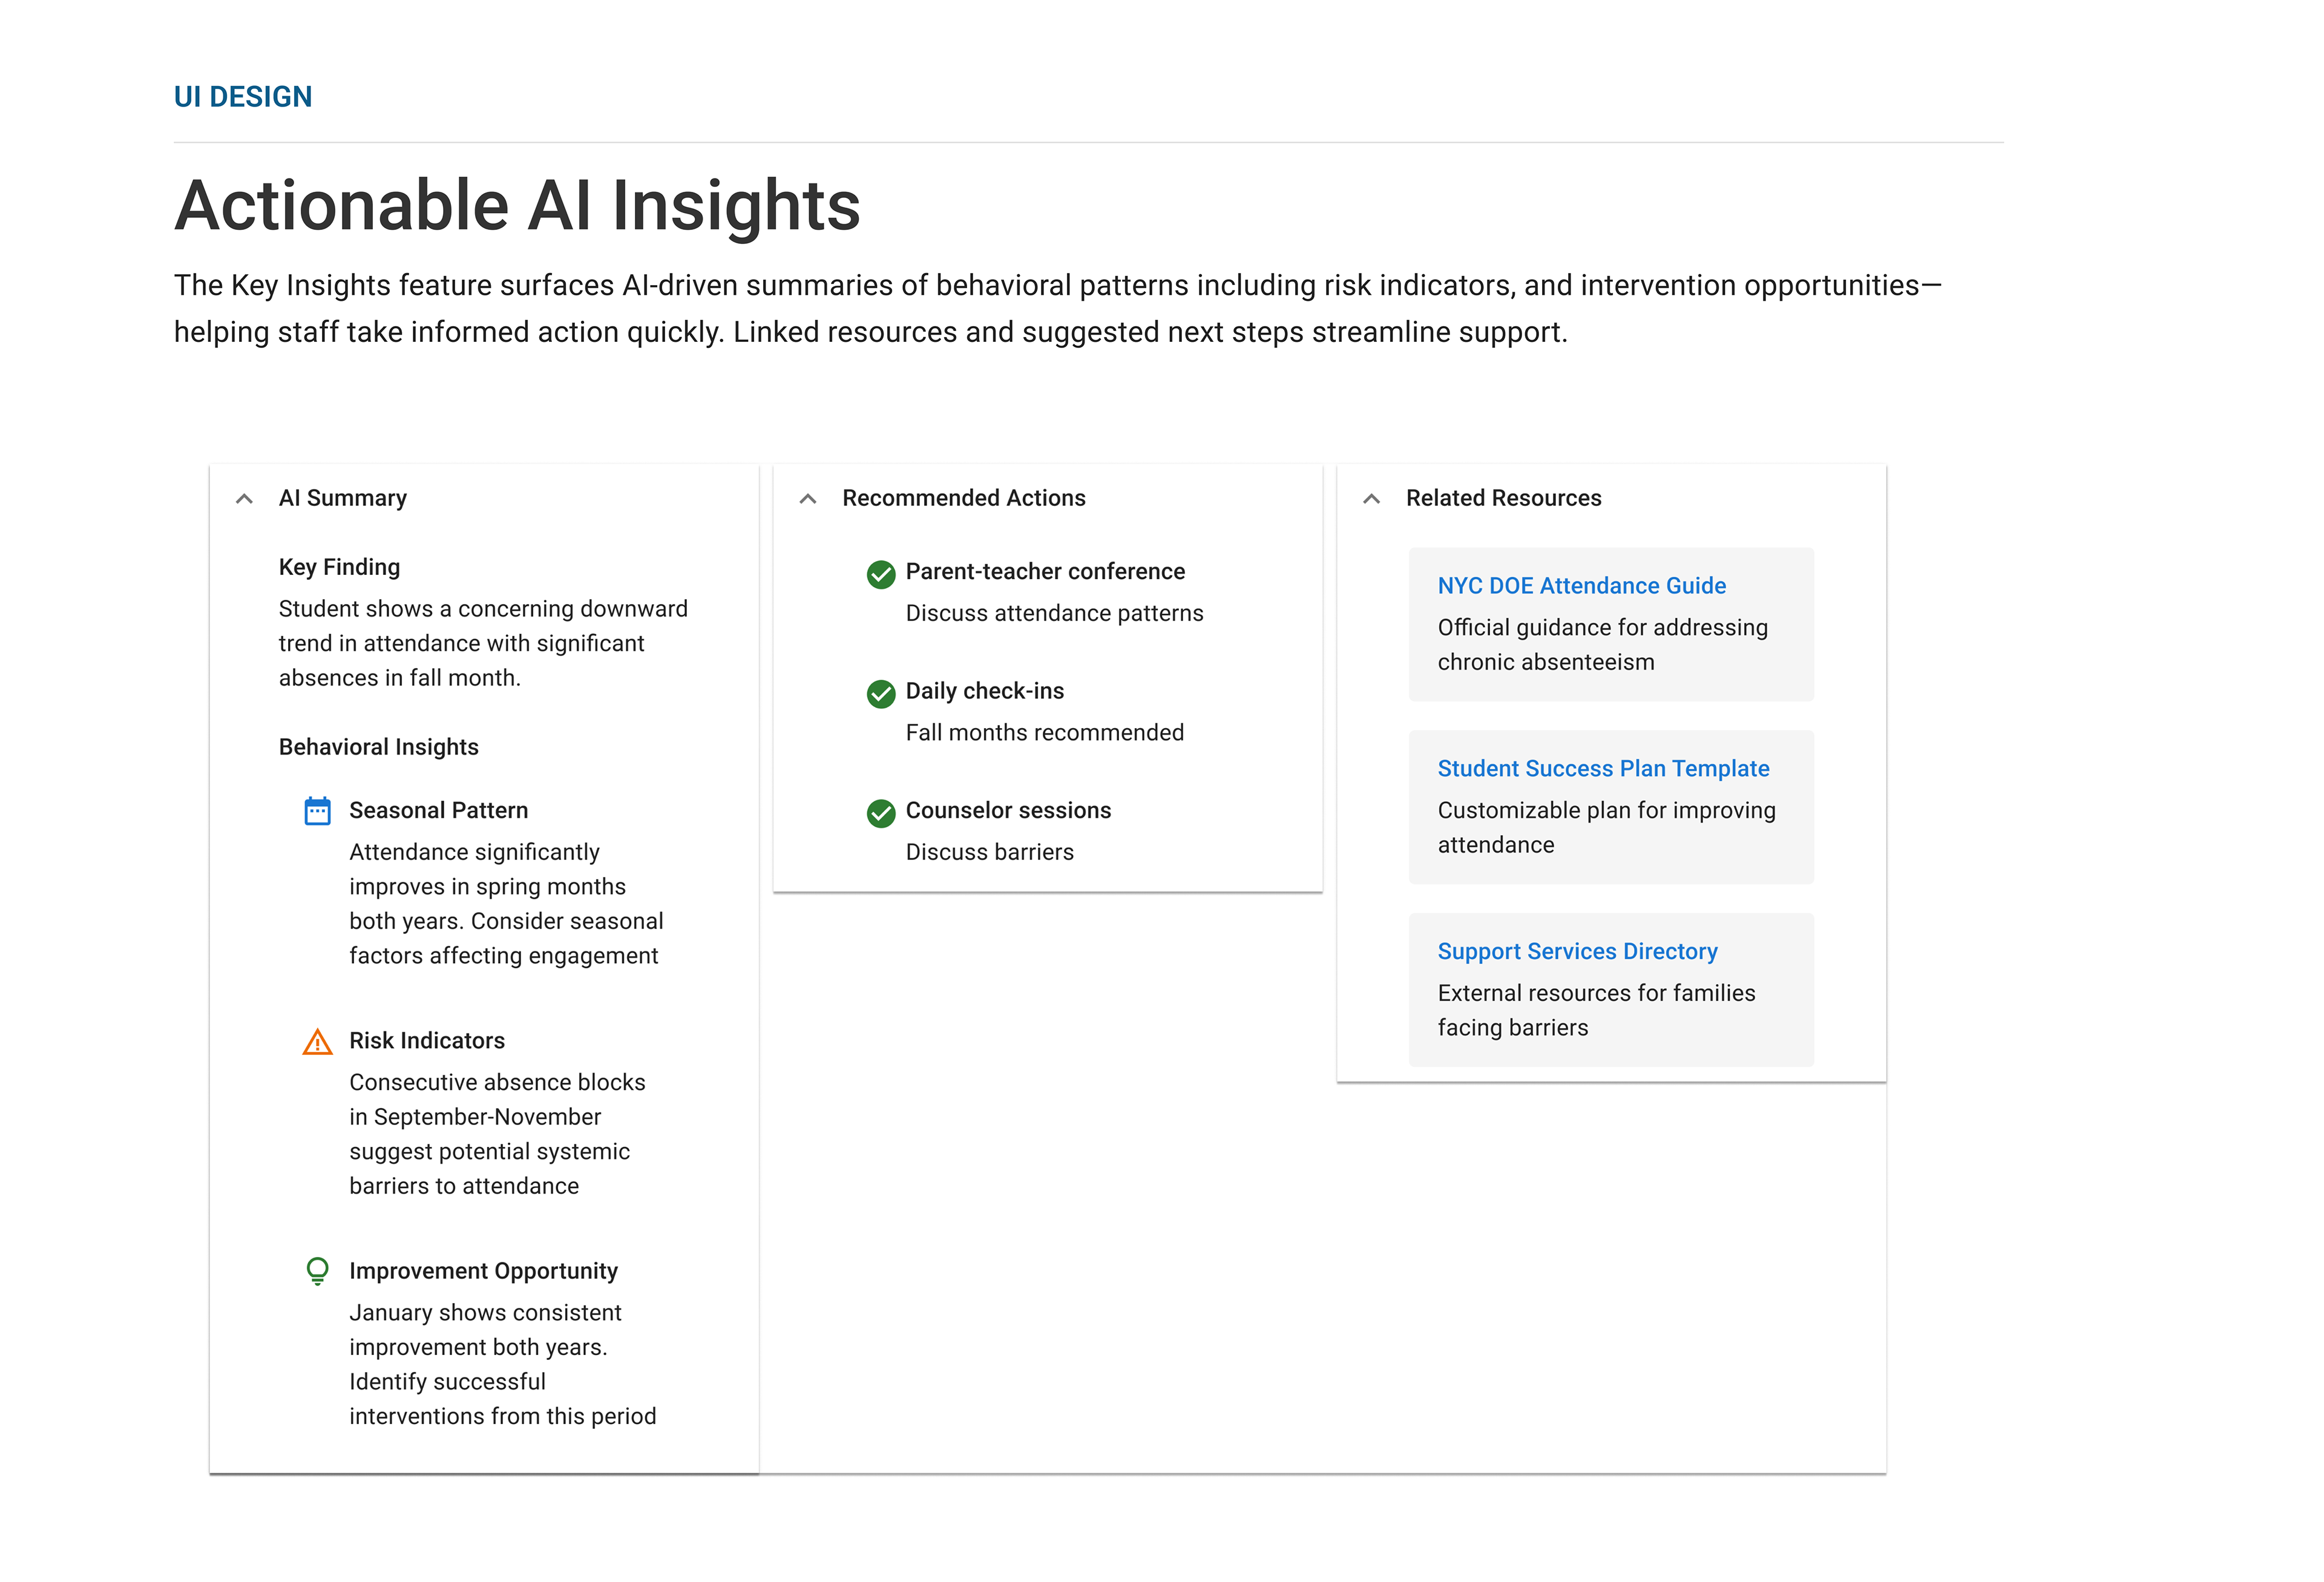The width and height of the screenshot is (2324, 1582).
Task: Click the AI Summary panel header title
Action: (343, 498)
